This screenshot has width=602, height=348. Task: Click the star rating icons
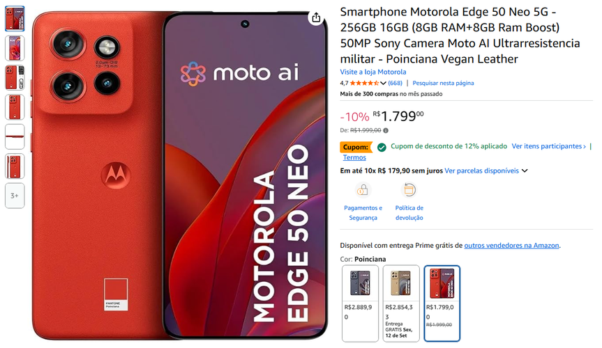364,83
